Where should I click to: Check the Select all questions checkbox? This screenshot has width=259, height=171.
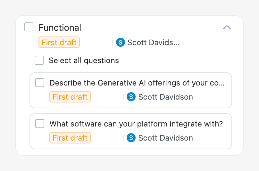(x=39, y=60)
